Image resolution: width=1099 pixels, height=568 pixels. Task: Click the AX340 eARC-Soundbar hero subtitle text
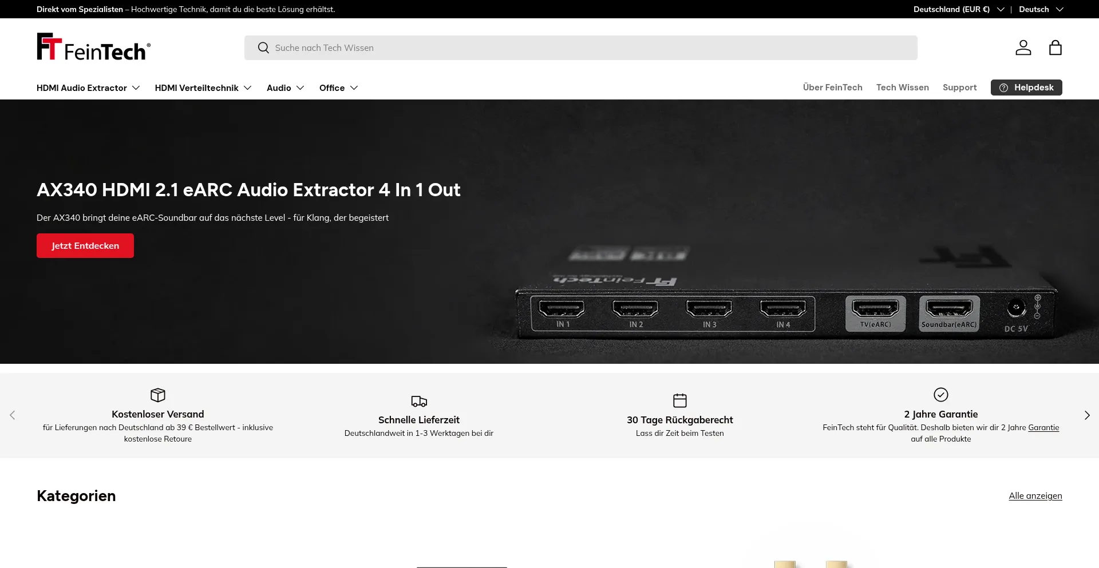coord(212,218)
